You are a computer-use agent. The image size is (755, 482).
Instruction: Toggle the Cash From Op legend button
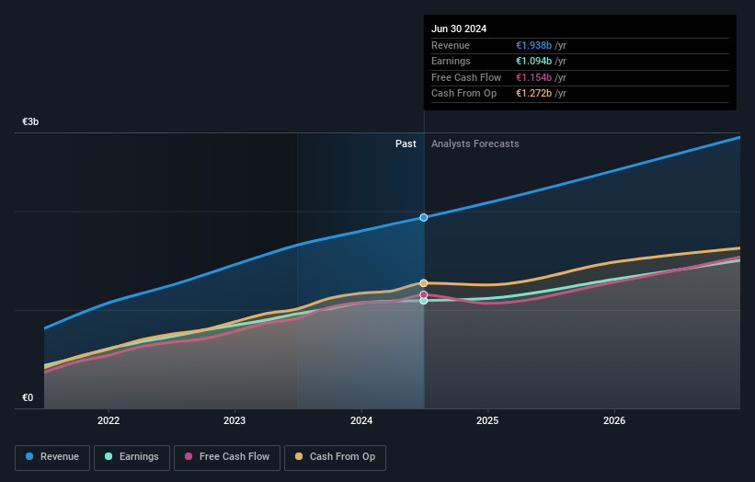pos(335,457)
